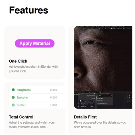Open the Blender face render screenshot
The image size is (135, 135).
[103, 67]
